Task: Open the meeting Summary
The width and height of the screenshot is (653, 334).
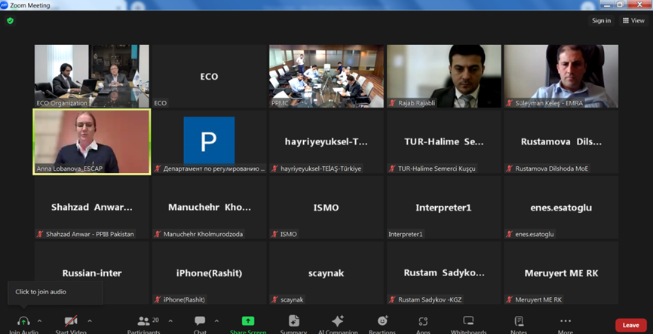Action: pos(293,322)
